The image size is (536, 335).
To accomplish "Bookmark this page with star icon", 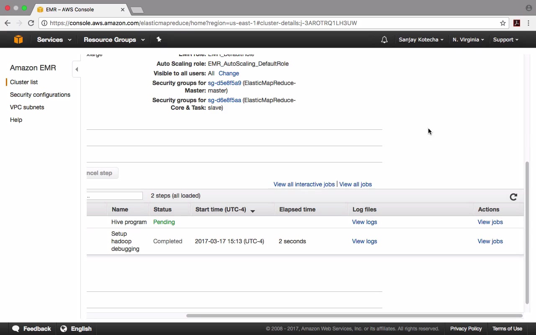I will (x=503, y=23).
